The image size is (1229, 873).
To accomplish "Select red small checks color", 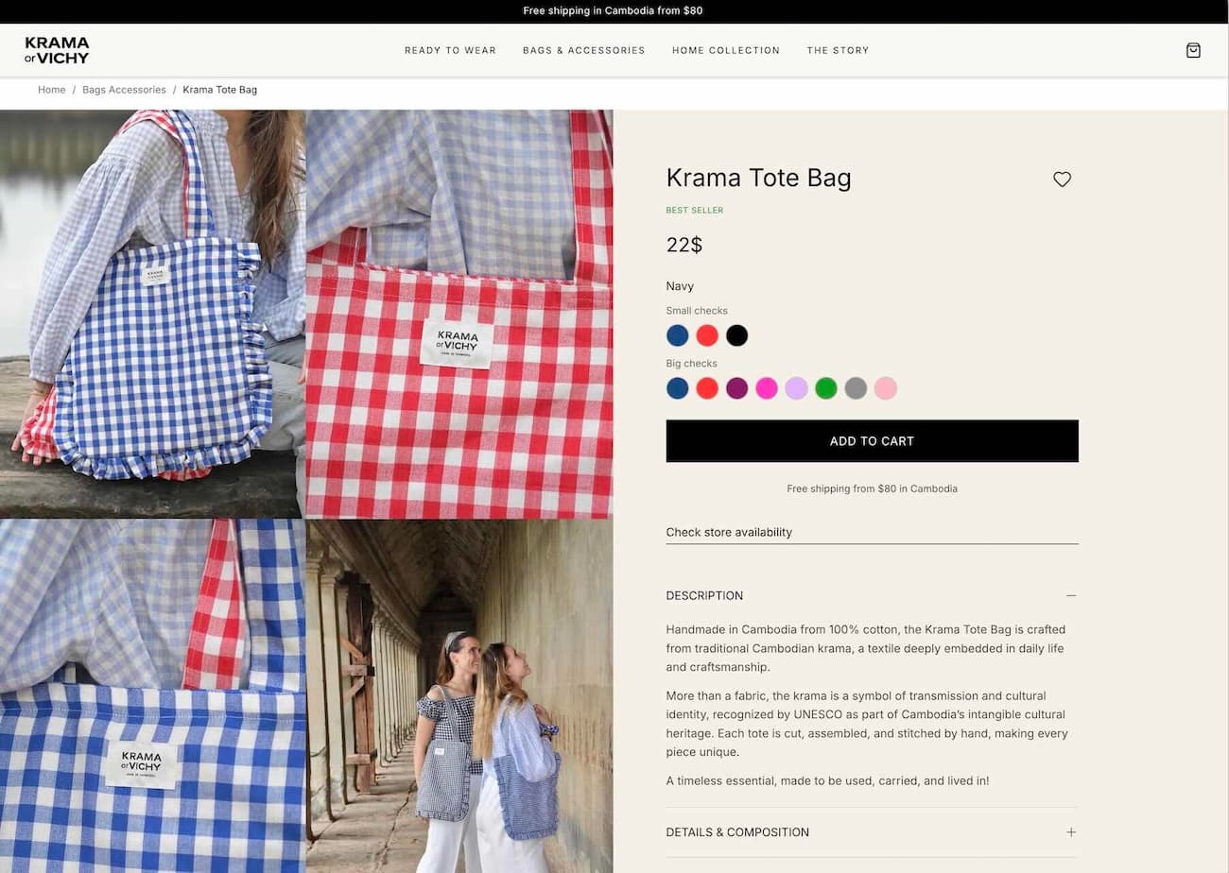I will pyautogui.click(x=707, y=335).
